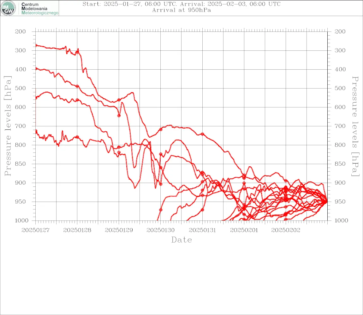Click the left axis 1000 label

[x=22, y=220]
